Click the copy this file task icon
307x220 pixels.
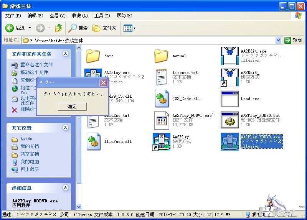15,80
